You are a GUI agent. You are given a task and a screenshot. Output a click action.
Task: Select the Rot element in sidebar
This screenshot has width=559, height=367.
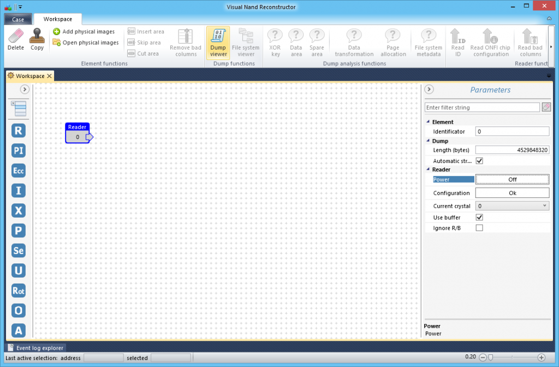click(18, 291)
